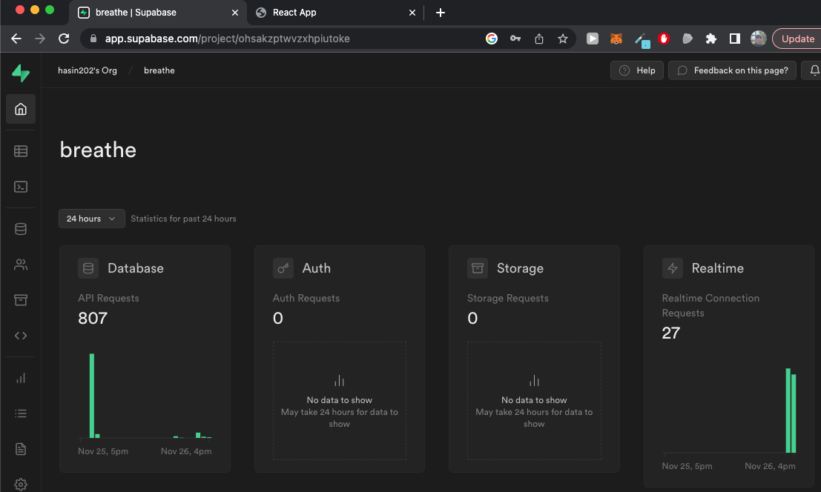Open the Logs list sidebar icon
Image resolution: width=821 pixels, height=492 pixels.
click(x=21, y=413)
